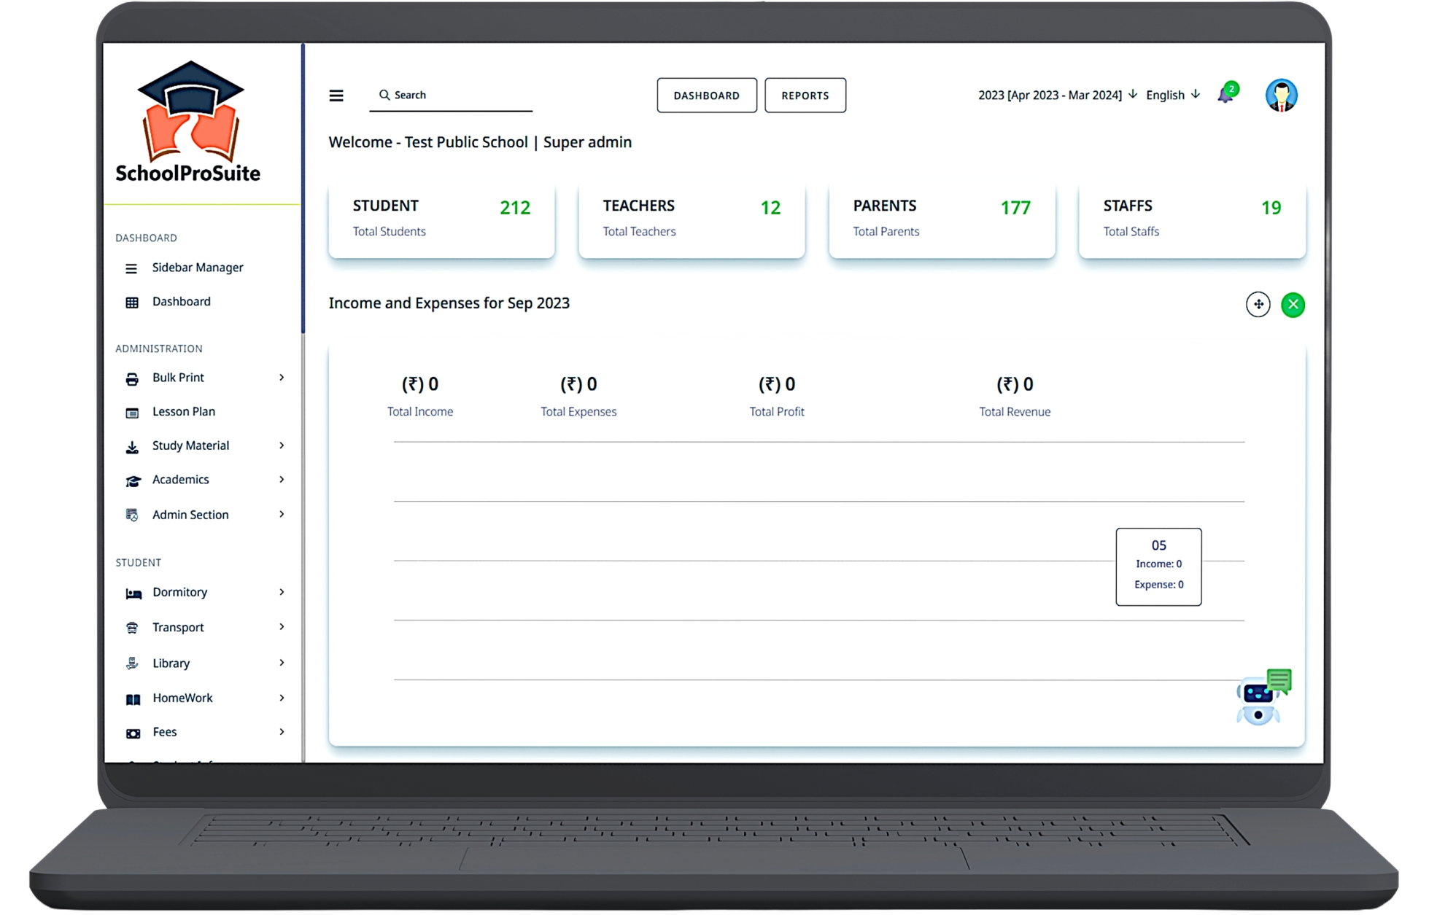Viewport: 1429px width, 915px height.
Task: Click the Sidebar Manager list icon
Action: click(x=131, y=268)
